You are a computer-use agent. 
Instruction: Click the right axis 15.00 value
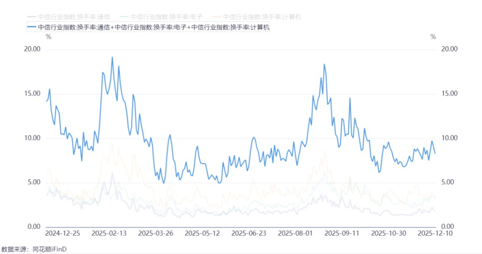point(449,94)
